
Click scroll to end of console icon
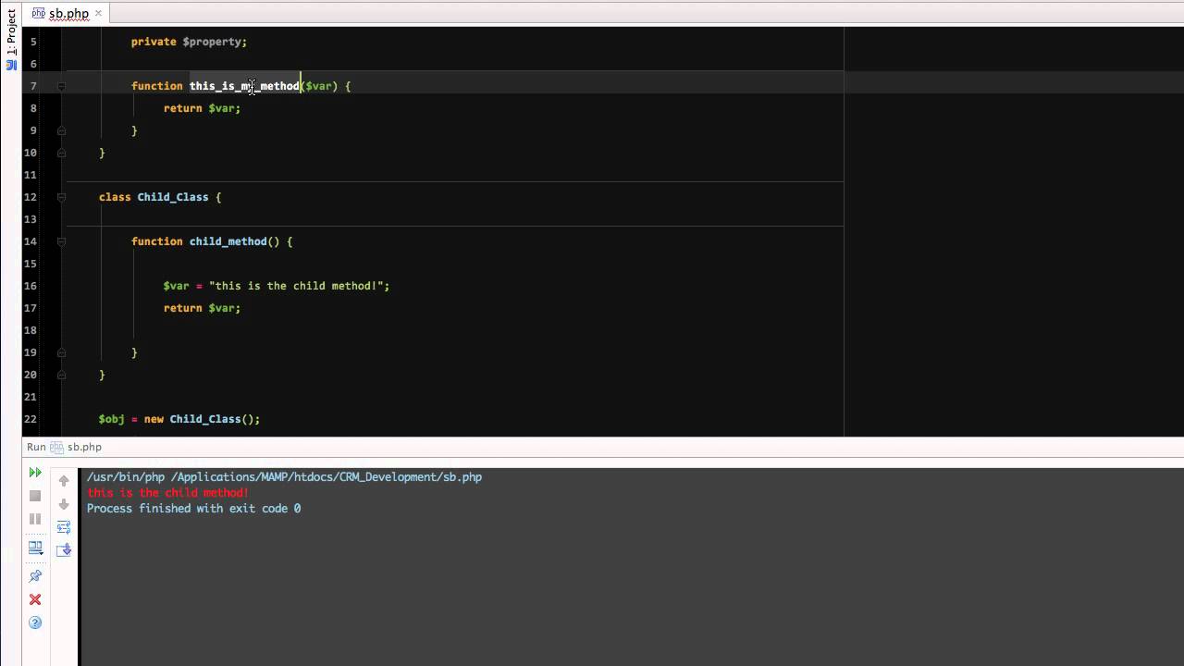tap(64, 550)
